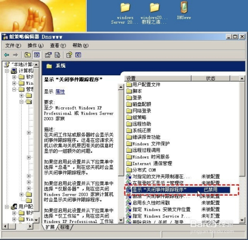248x240 pixels.
Task: Expand the 软件 node under 计算机配置
Action: tap(14, 77)
